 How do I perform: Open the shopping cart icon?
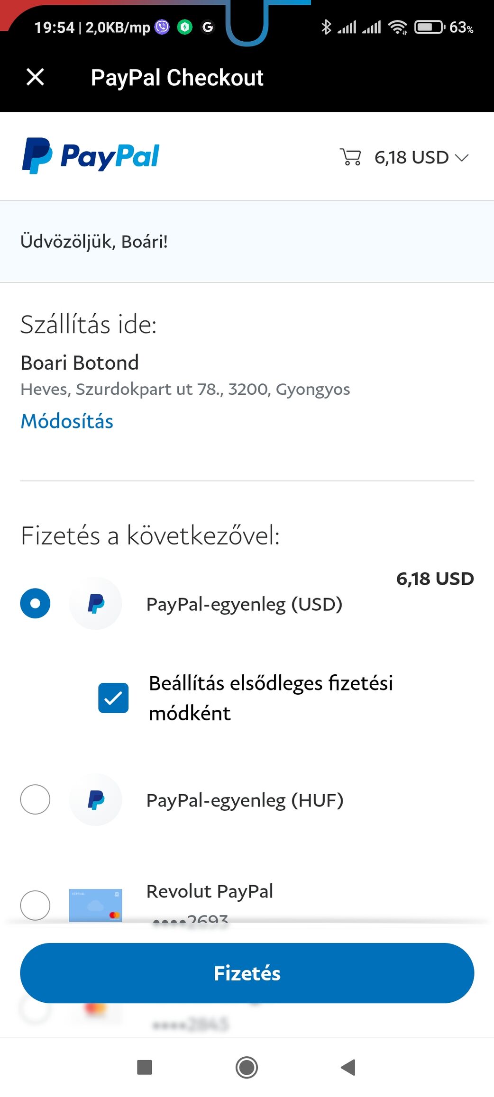350,157
